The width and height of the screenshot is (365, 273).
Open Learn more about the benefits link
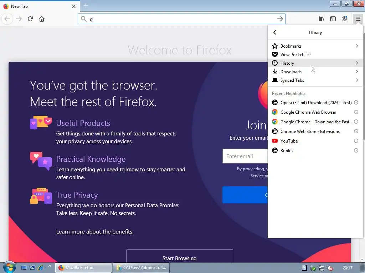click(95, 231)
